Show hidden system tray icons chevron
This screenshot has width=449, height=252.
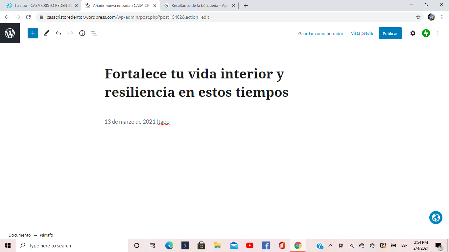tap(330, 245)
